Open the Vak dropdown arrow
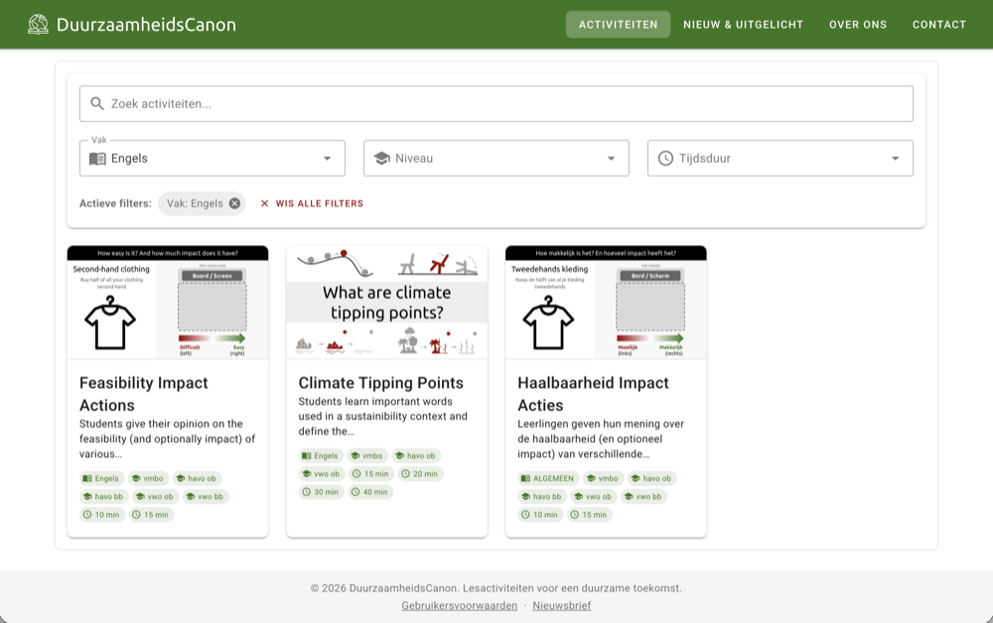 [x=328, y=158]
